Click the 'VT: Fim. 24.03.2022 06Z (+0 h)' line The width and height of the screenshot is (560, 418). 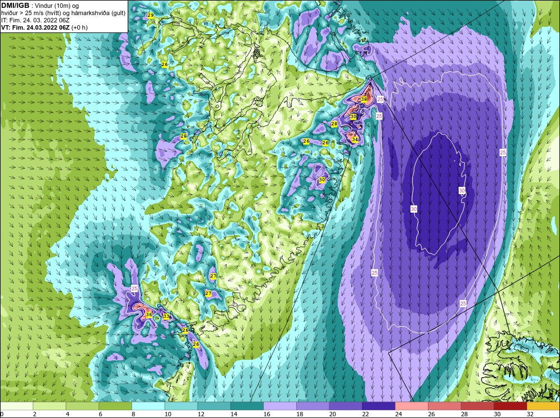[44, 27]
